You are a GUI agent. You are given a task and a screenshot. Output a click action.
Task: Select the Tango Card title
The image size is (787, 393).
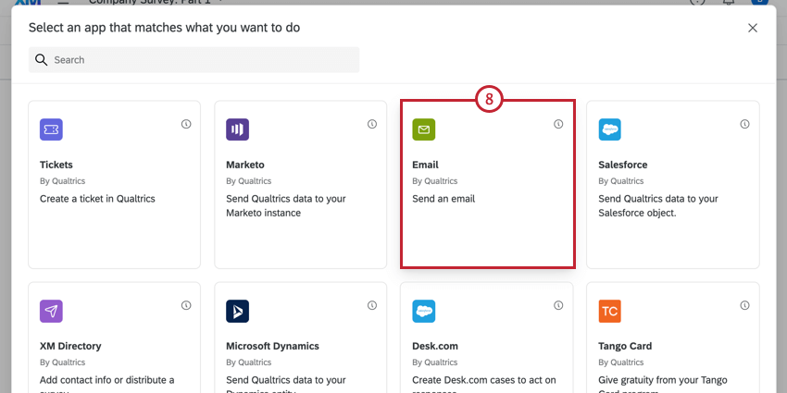625,346
